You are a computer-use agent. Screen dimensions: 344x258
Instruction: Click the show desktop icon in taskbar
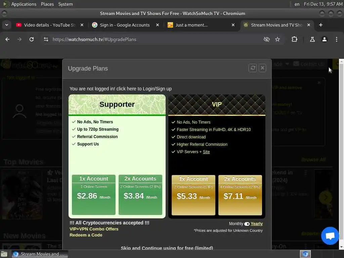(4, 254)
